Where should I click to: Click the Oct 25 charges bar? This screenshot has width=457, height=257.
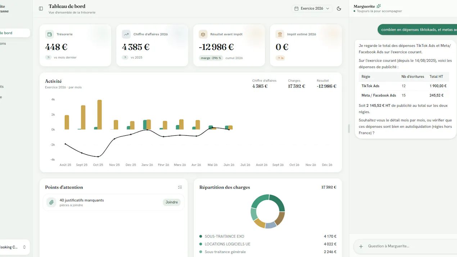coord(100,115)
